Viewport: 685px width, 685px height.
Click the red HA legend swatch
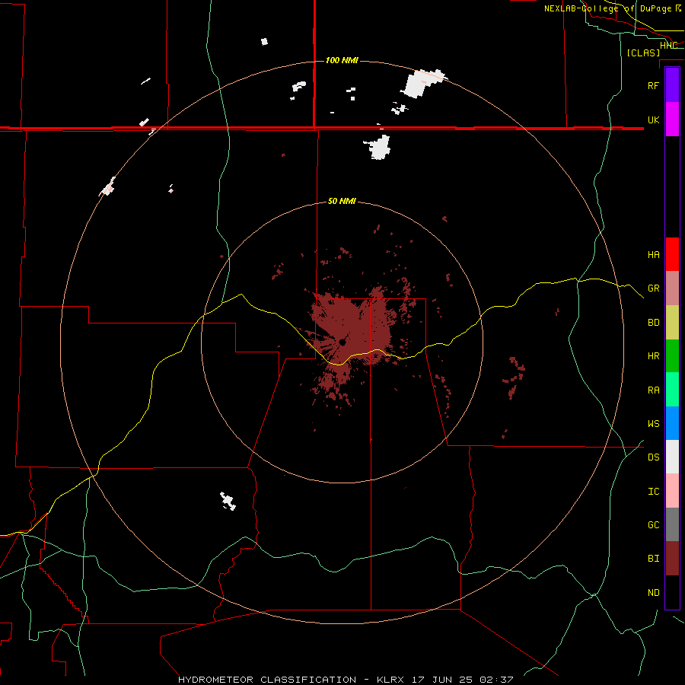672,253
